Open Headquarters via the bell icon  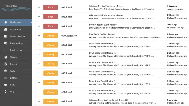6,22
